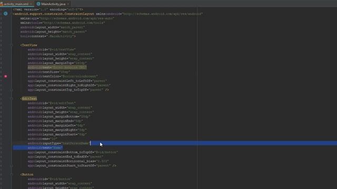This screenshot has width=337, height=189.
Task: Click the android:ems attribute line
Action: coord(42,139)
